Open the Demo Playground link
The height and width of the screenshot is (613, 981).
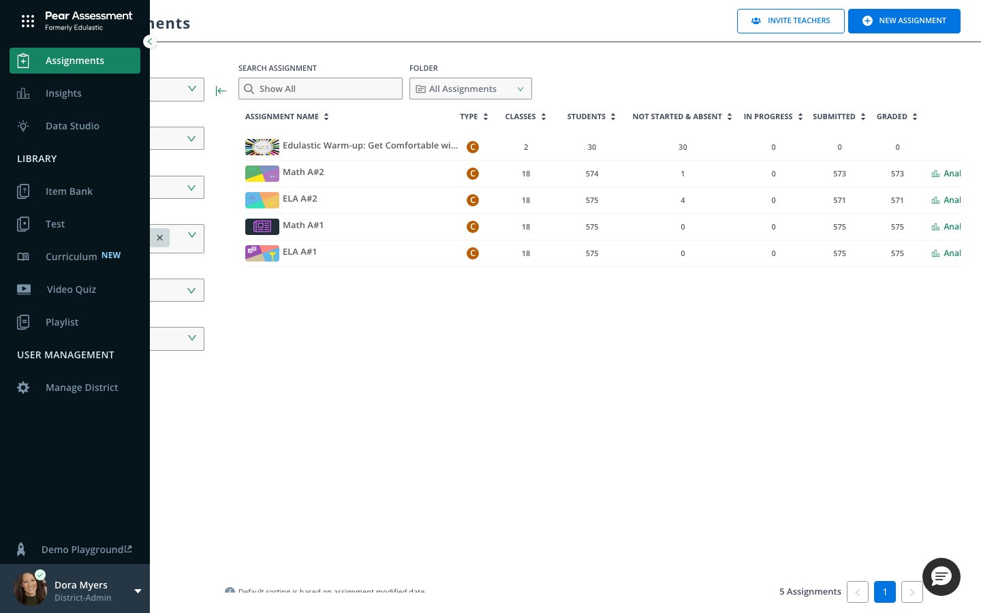click(x=86, y=550)
